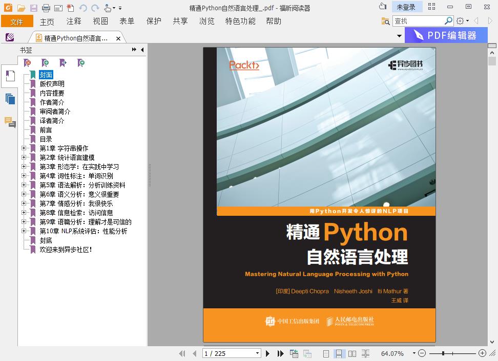Viewport: 498px width, 361px height.
Task: Click the folder search icon beside search box
Action: (x=385, y=21)
